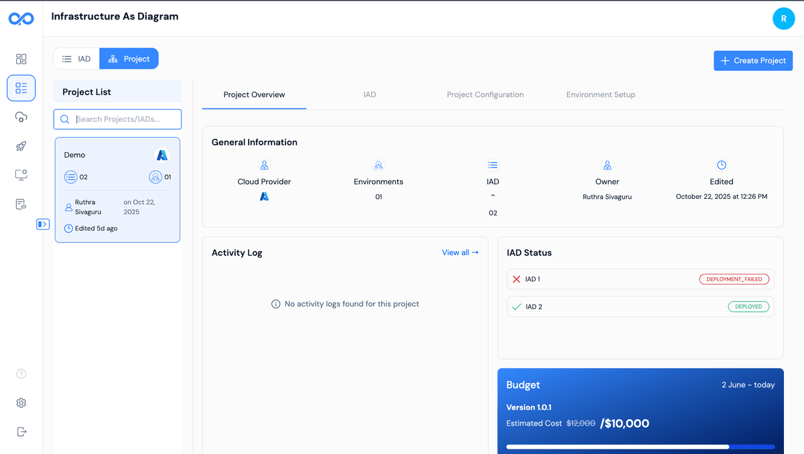The image size is (804, 454).
Task: Switch to IAD view mode
Action: coord(76,58)
